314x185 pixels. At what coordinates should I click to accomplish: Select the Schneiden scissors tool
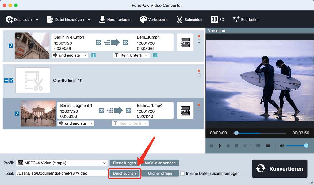(190, 19)
